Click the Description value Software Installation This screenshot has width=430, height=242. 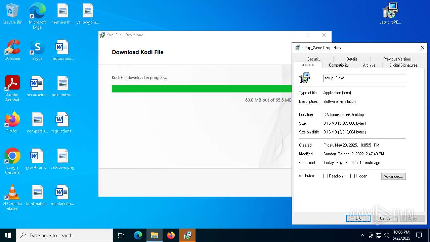[x=339, y=102]
